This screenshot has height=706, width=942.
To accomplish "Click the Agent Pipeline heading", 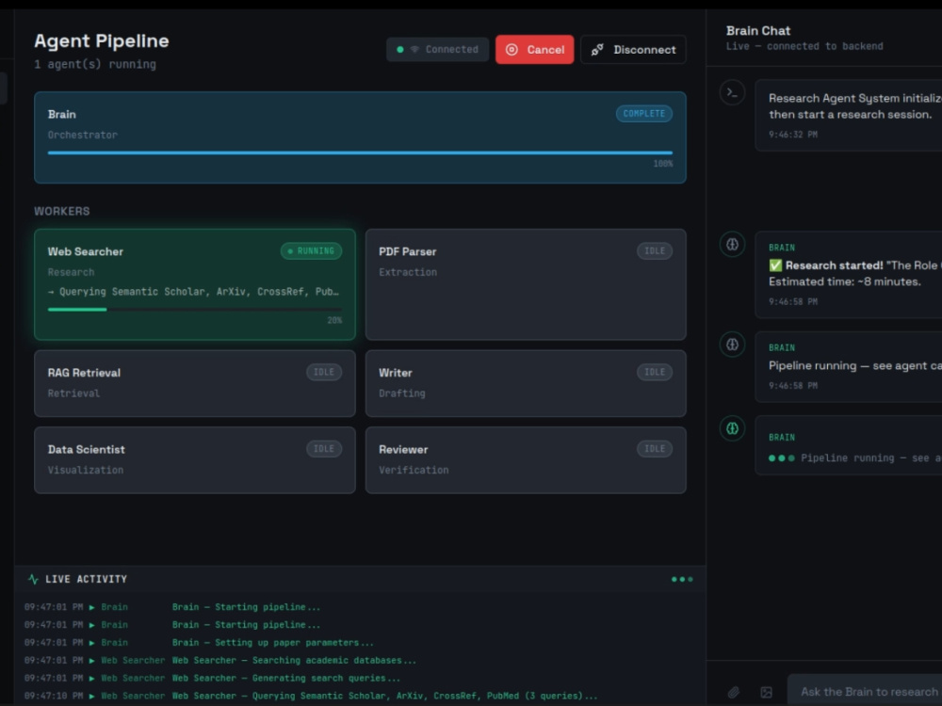I will tap(102, 40).
